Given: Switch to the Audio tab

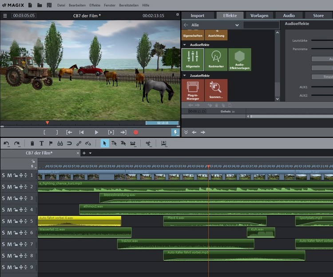Looking at the screenshot, I should (x=289, y=16).
